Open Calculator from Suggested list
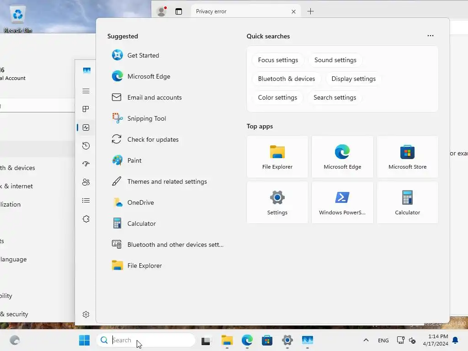Screen dimensions: 468x351 [x=134, y=223]
